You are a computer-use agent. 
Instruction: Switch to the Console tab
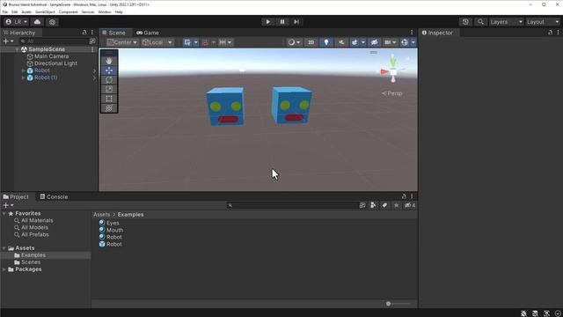click(54, 196)
